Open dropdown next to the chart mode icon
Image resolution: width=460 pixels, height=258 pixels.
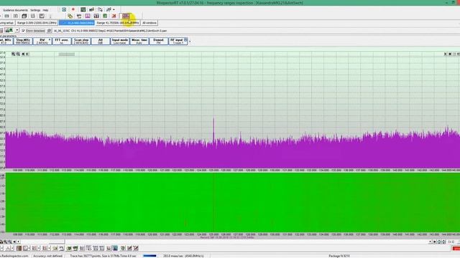(x=17, y=30)
